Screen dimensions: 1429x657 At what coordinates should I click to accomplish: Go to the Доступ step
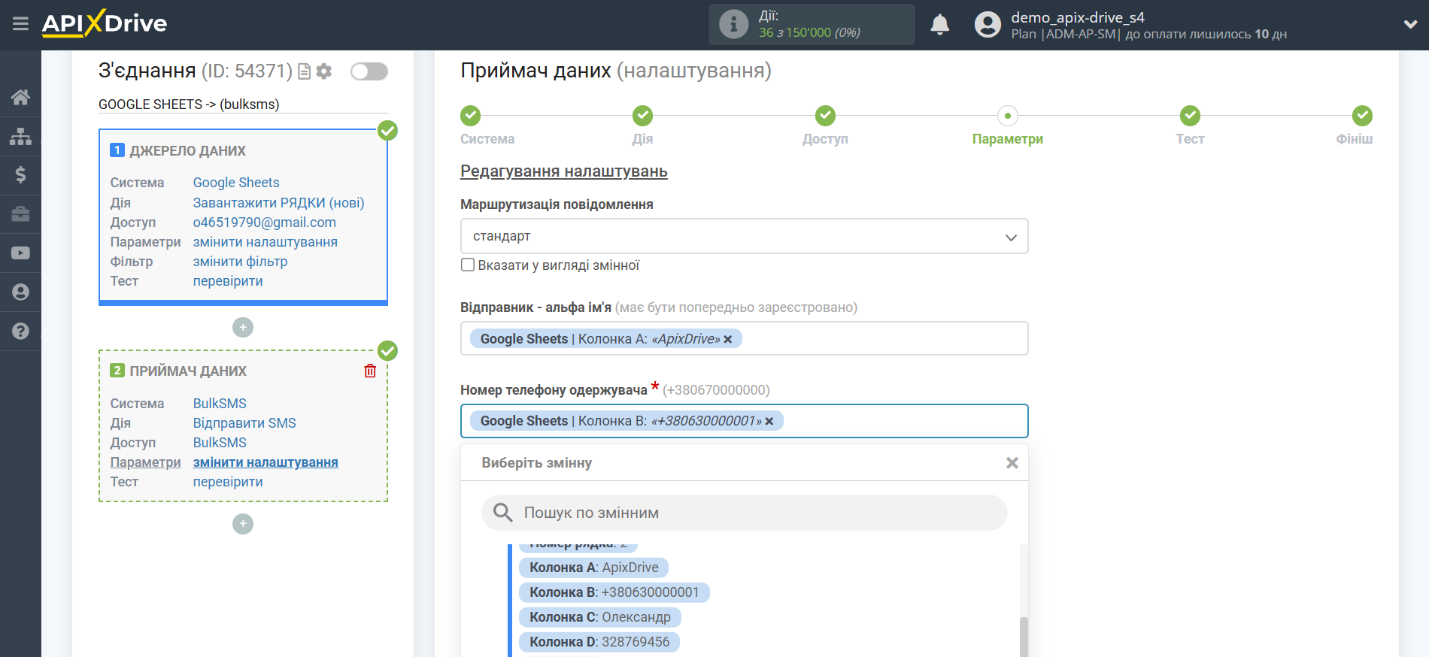(825, 116)
